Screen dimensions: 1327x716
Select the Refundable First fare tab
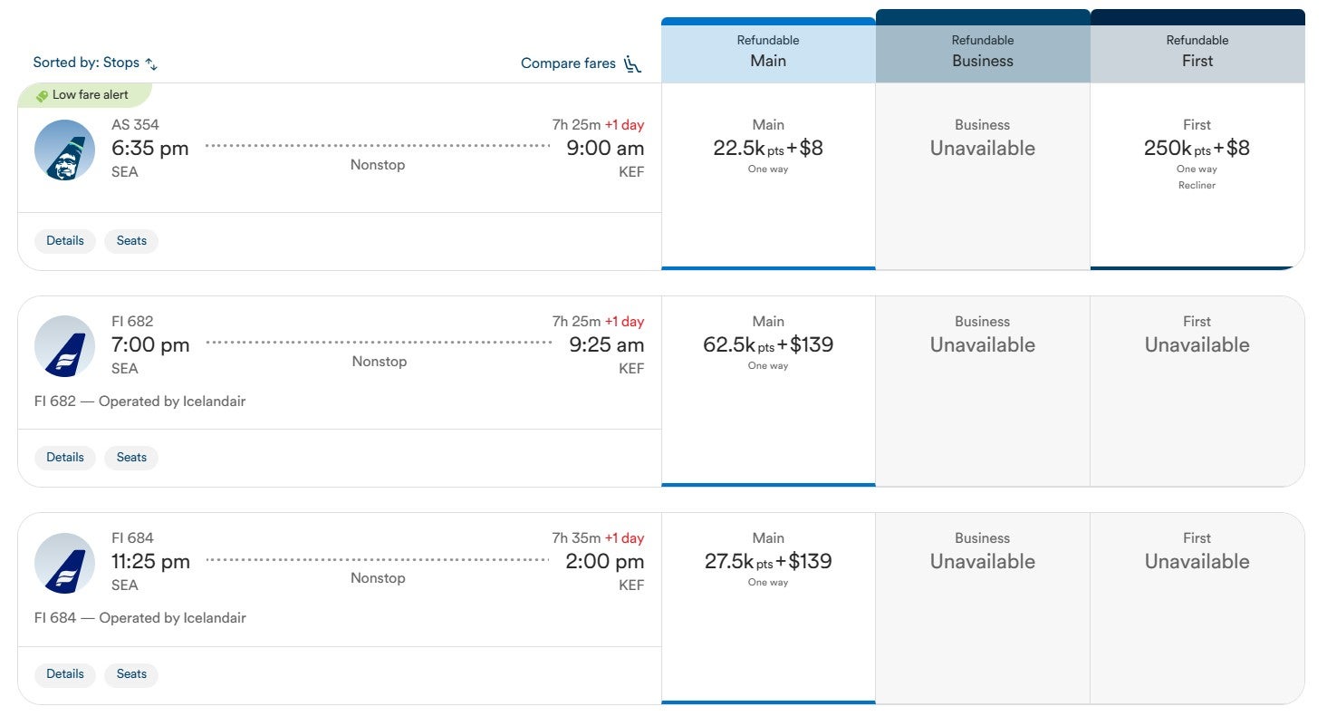1197,52
